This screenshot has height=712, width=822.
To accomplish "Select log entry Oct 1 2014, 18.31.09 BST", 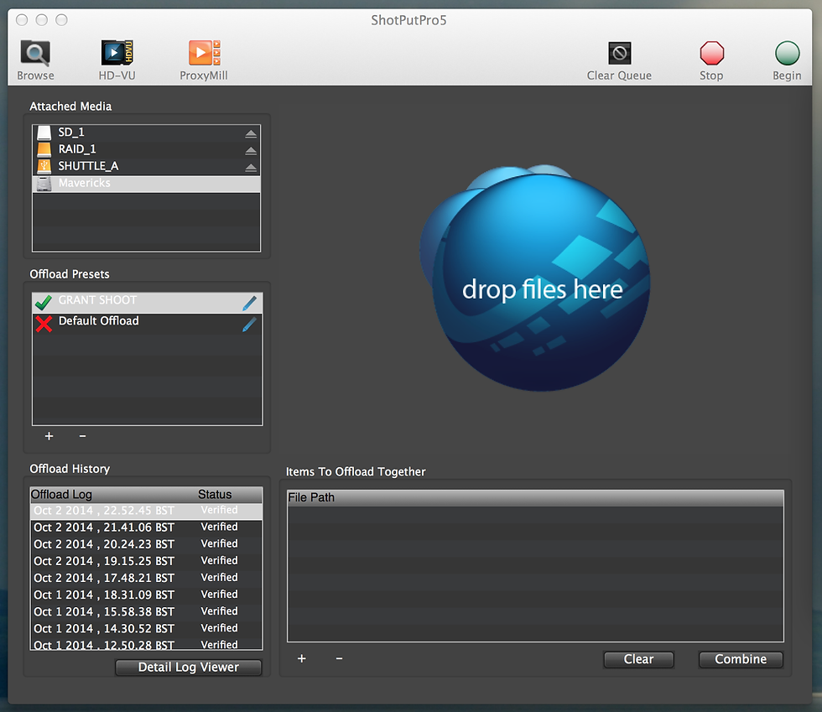I will 146,595.
